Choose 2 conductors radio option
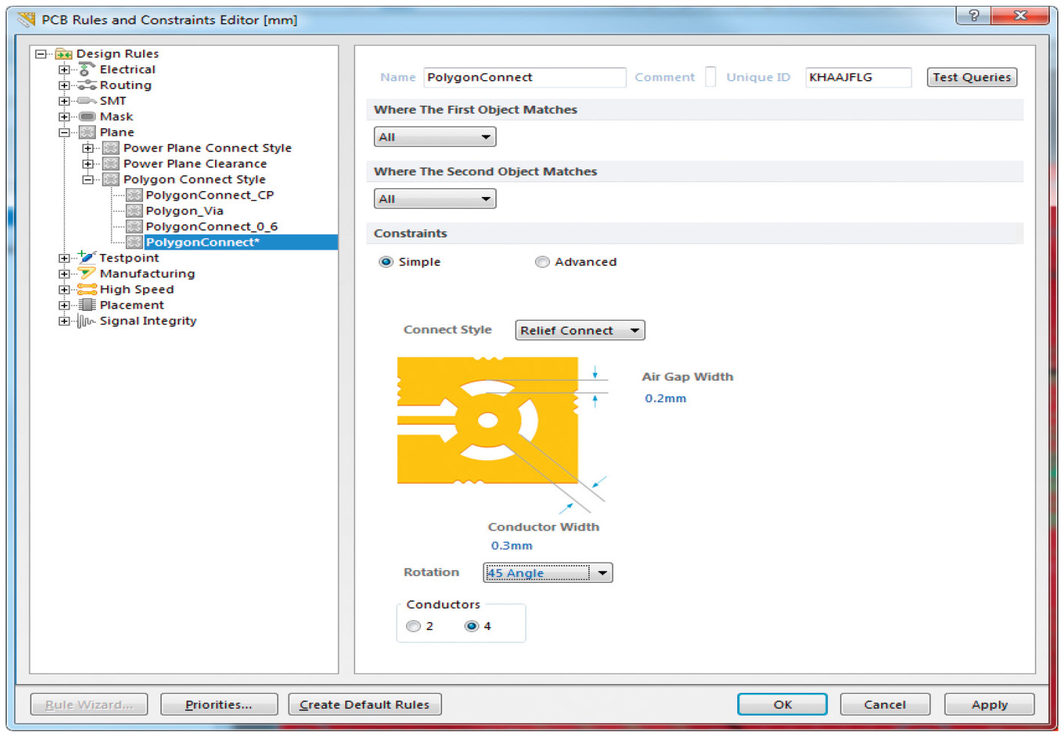This screenshot has width=1064, height=735. coord(413,626)
